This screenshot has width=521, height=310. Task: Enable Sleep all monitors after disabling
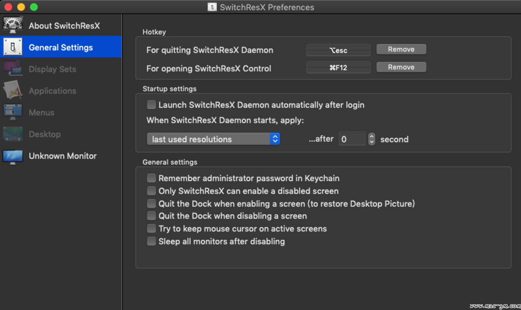(x=151, y=241)
